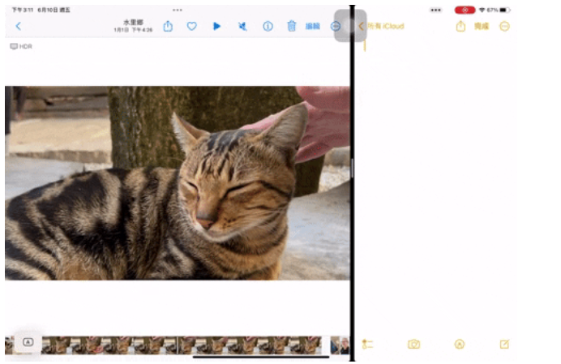Screen dimensions: 561x364
Task: Share the cat video from Photos
Action: (x=168, y=26)
